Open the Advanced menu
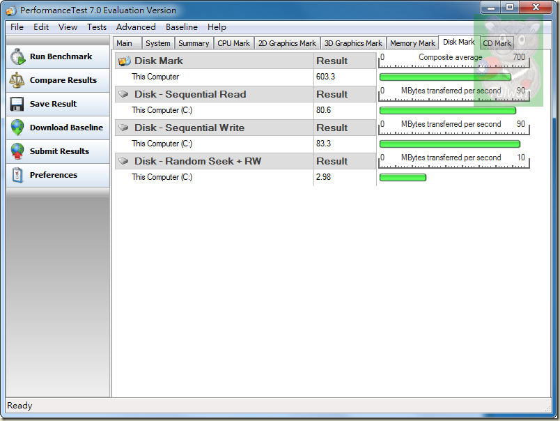This screenshot has width=560, height=421. tap(136, 27)
